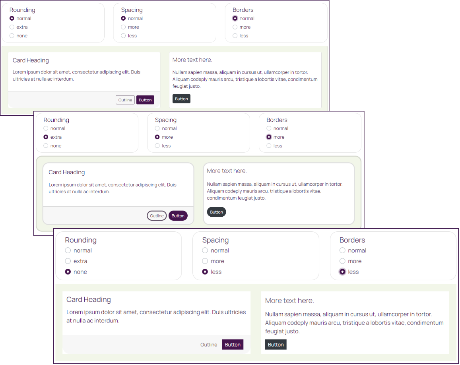Screen dimensions: 460x365
Task: Select 'normal' Borders in the bottom largest panel
Action: (342, 250)
